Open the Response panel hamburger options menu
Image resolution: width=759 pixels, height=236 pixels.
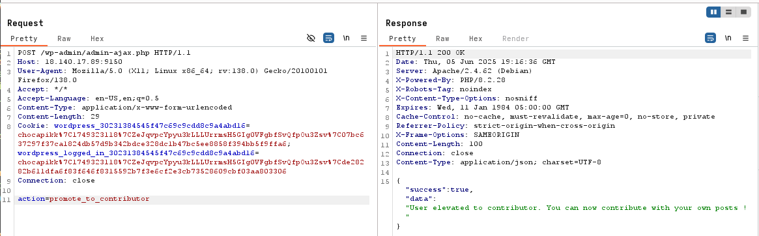(x=745, y=38)
